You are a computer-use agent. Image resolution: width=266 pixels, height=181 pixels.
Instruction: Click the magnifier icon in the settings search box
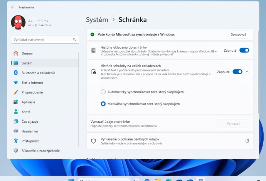[74, 40]
